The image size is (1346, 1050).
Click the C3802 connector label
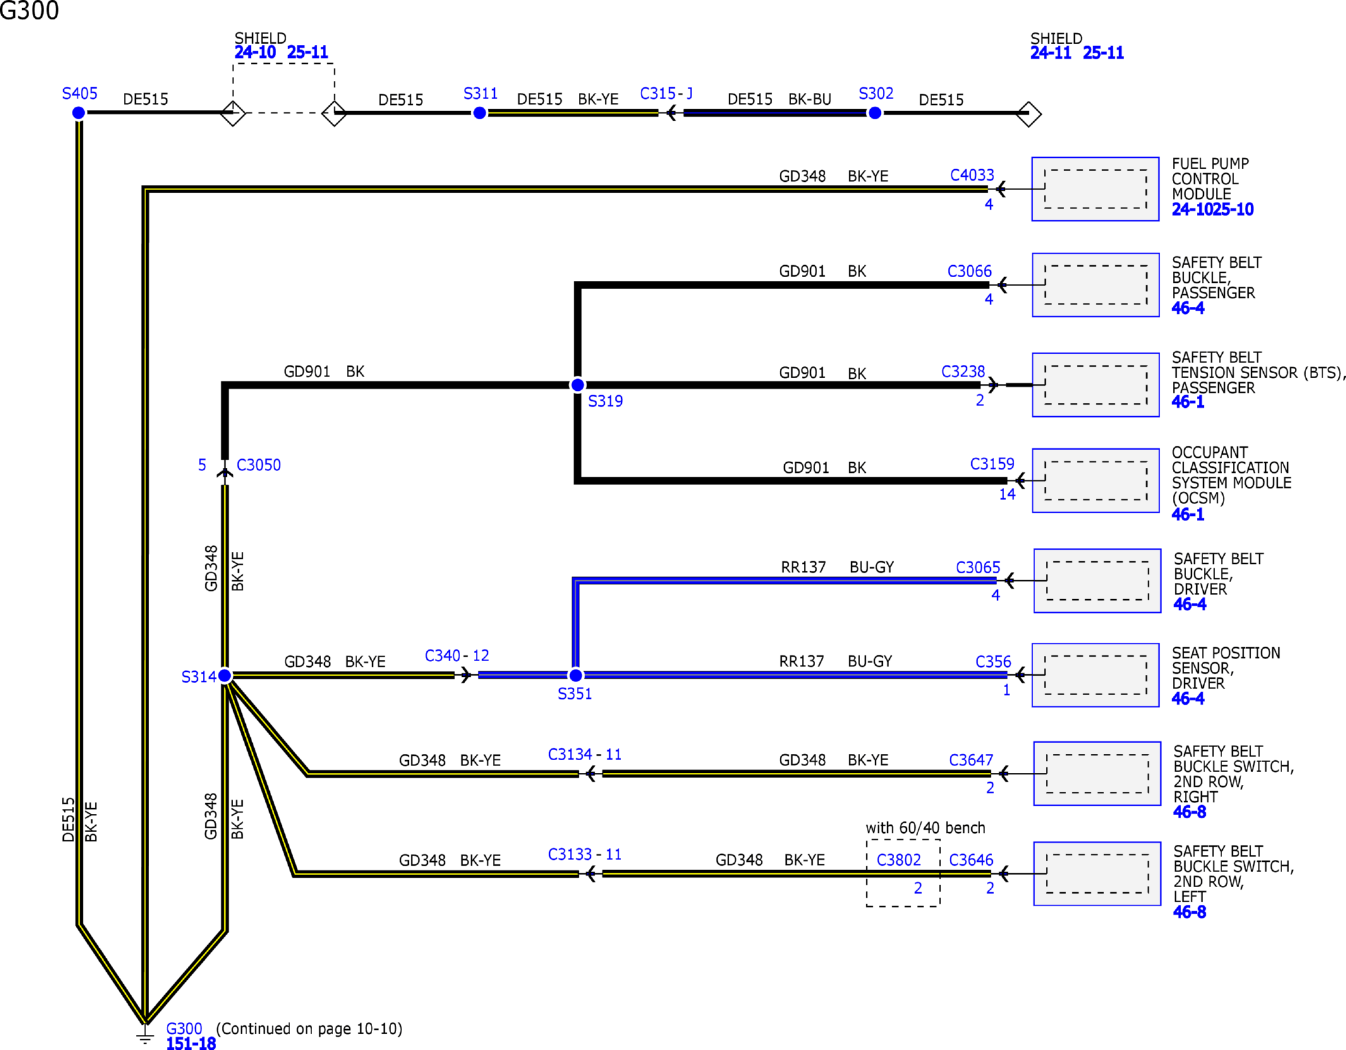click(899, 861)
